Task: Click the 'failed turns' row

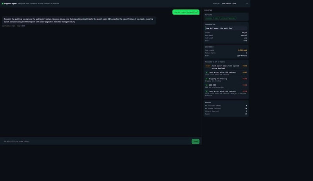Action: 226,53
